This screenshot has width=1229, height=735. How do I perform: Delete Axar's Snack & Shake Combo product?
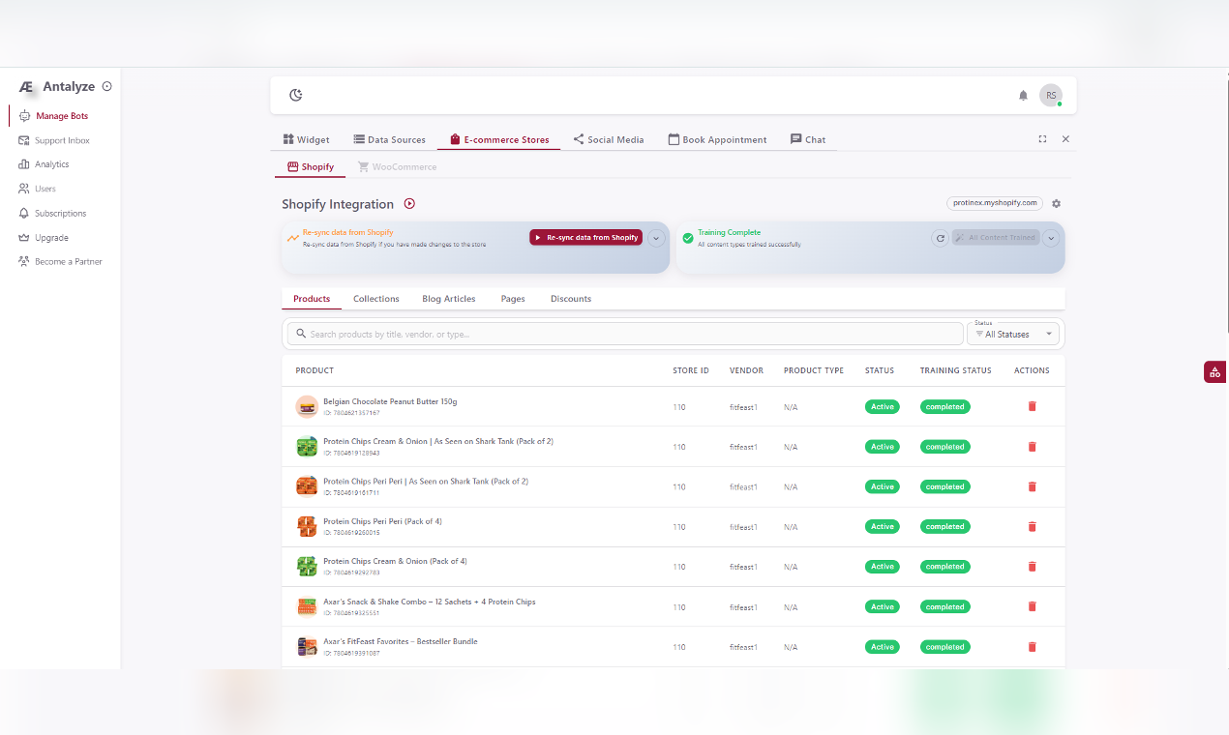(x=1032, y=606)
